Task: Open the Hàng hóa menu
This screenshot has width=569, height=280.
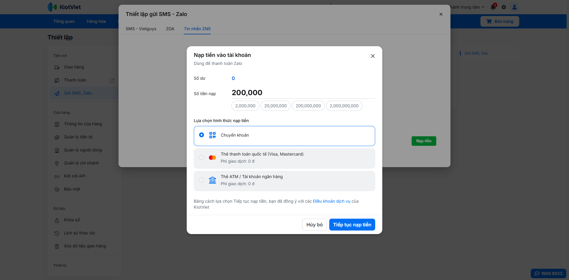Action: [x=96, y=21]
